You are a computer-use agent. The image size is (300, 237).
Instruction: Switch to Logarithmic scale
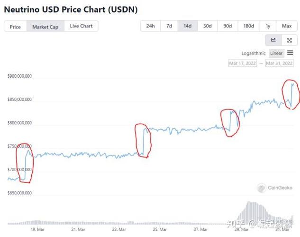tap(254, 54)
